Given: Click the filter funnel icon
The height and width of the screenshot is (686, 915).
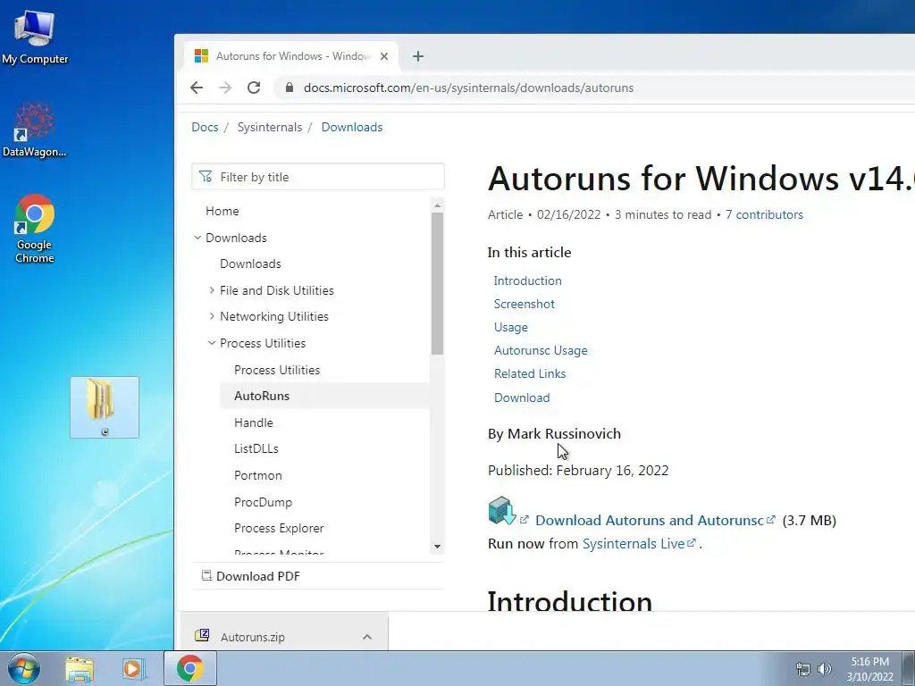Looking at the screenshot, I should pyautogui.click(x=206, y=177).
